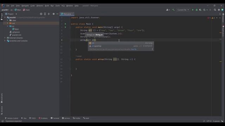The image size is (225, 126).
Task: Toggle Bookmarks tool window on left stripe
Action: point(2,98)
